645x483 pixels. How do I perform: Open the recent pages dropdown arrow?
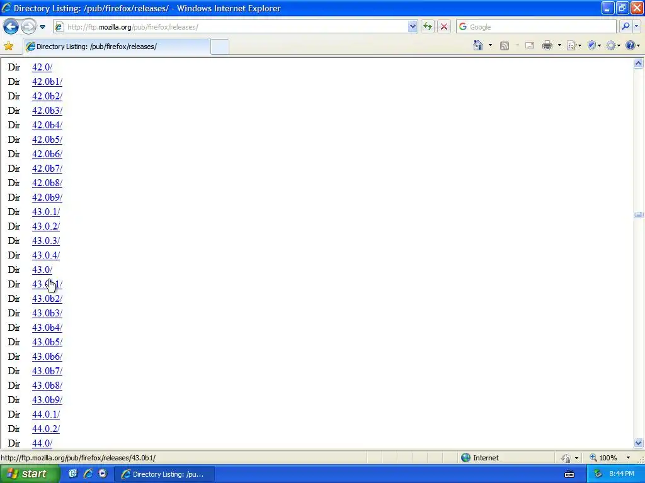point(42,27)
